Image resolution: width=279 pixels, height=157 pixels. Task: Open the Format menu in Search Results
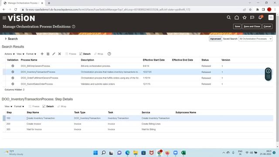[31, 54]
